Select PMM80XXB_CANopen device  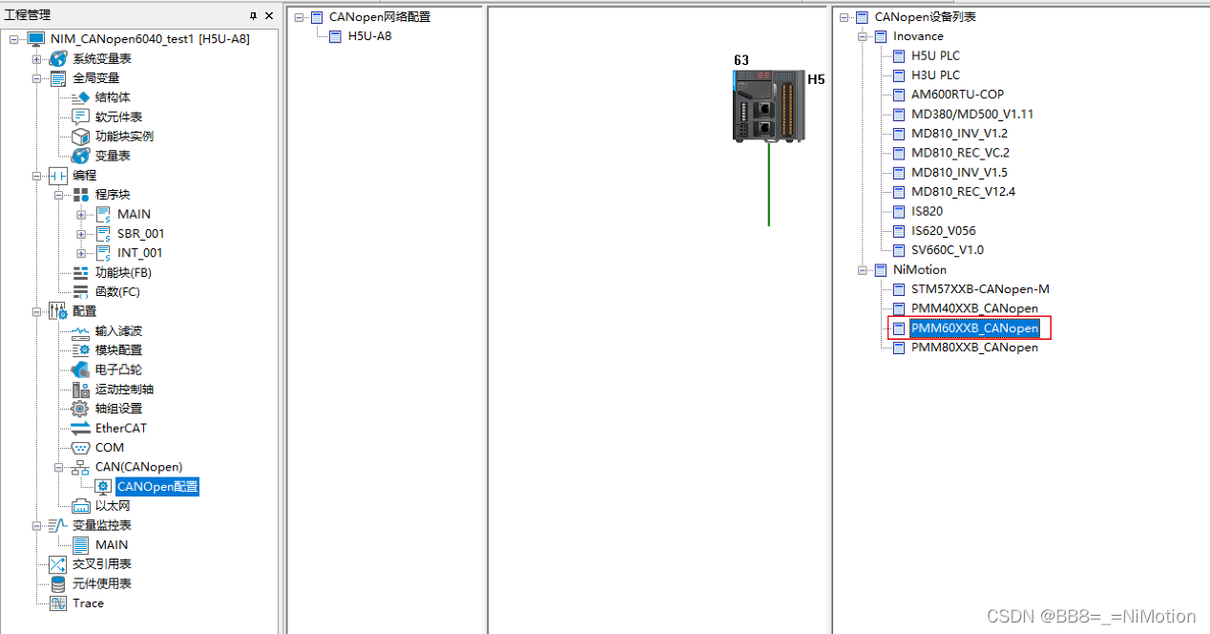point(974,348)
